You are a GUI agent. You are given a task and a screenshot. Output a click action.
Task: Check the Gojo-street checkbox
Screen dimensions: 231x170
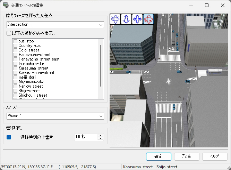coord(15,50)
